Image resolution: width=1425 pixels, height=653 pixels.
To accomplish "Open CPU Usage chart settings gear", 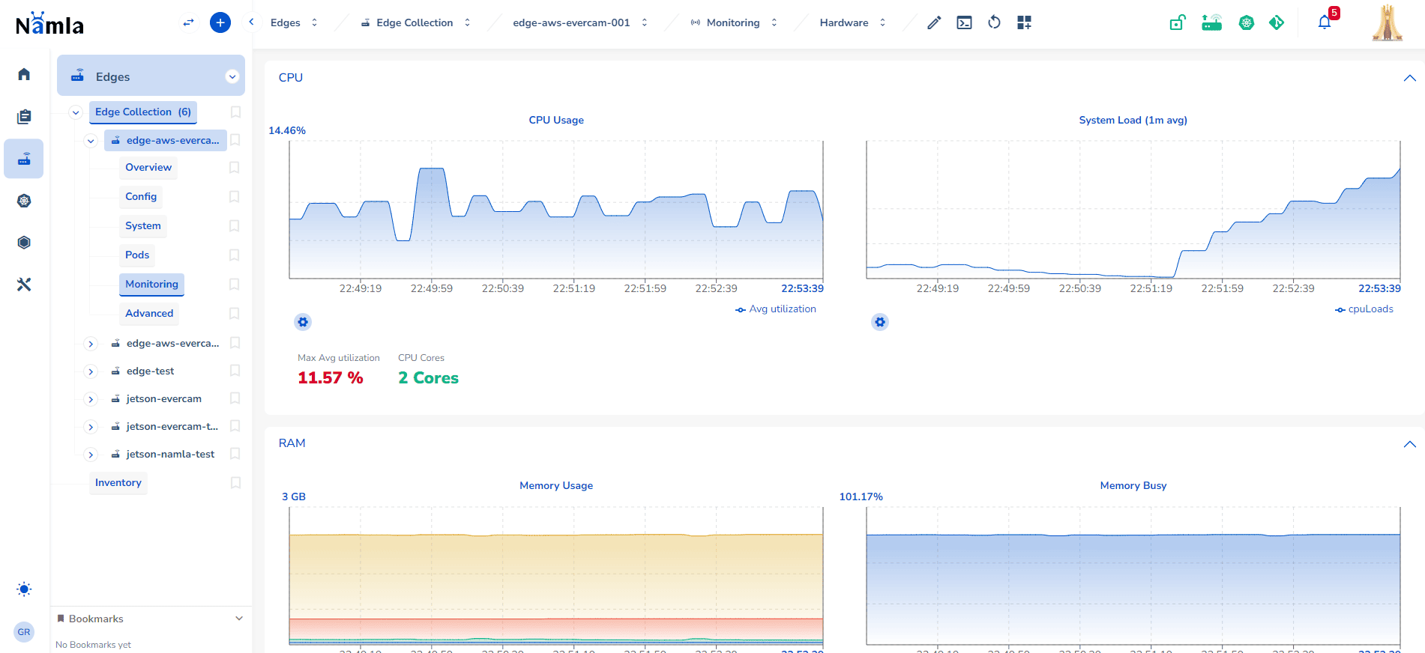I will [x=303, y=322].
